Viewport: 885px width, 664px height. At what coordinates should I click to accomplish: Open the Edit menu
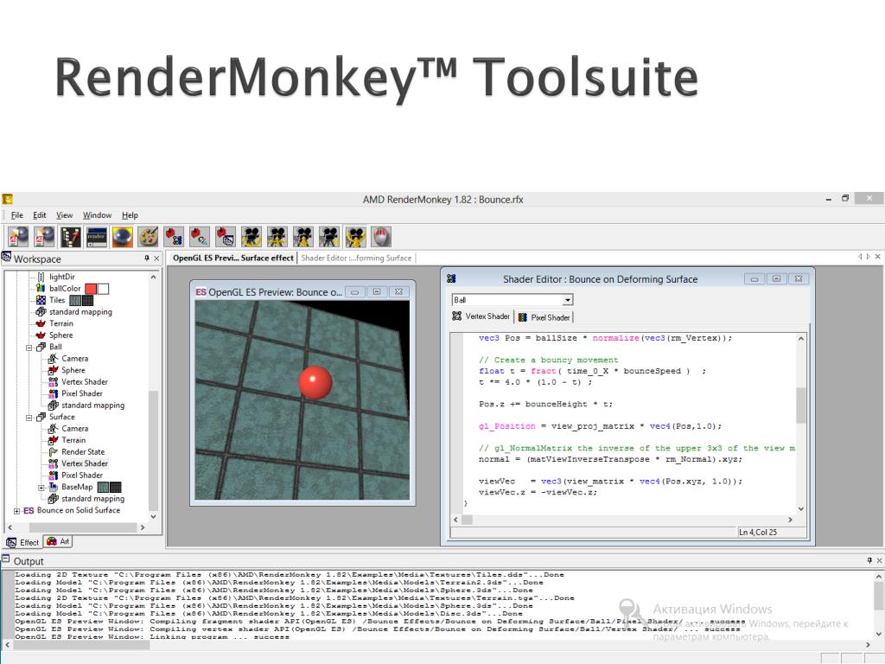pos(40,215)
